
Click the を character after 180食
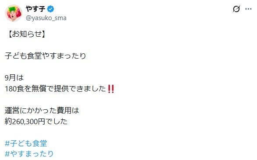[28, 89]
